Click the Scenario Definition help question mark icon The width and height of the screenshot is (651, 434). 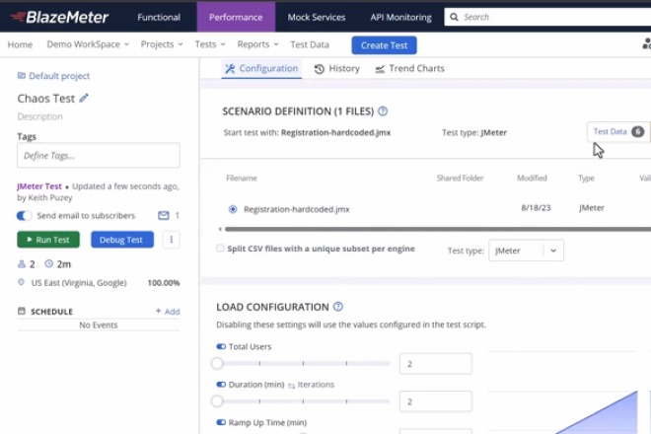pyautogui.click(x=383, y=111)
